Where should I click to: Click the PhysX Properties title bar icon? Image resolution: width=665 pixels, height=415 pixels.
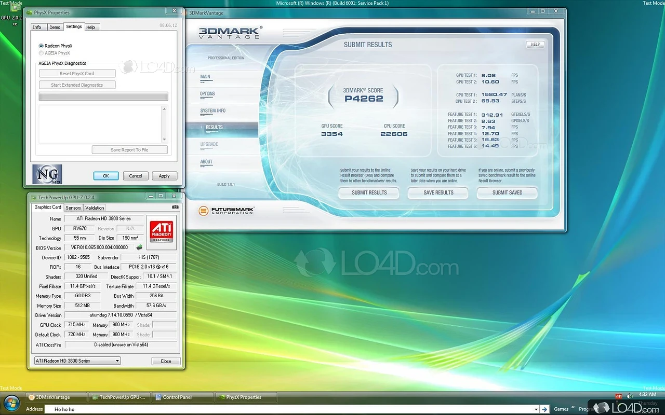point(29,12)
